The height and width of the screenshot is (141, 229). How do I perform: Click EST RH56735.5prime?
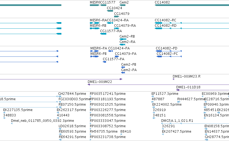(x=104, y=132)
